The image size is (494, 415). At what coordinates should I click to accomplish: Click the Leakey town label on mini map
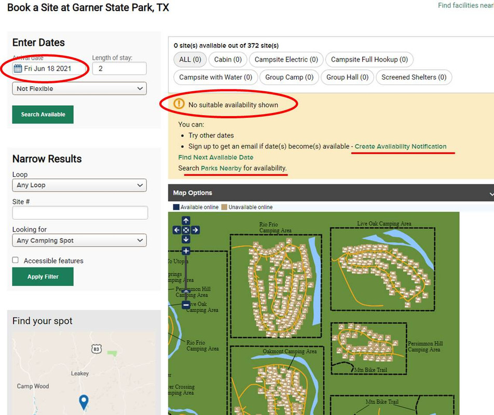[x=80, y=373]
